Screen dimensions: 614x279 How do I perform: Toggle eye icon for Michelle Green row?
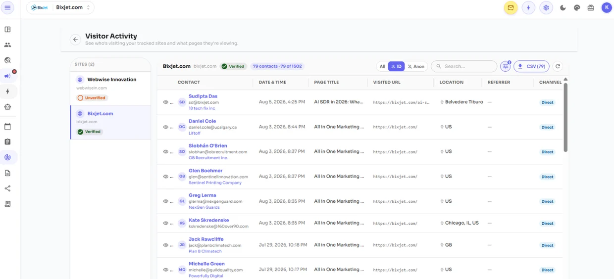tap(166, 270)
